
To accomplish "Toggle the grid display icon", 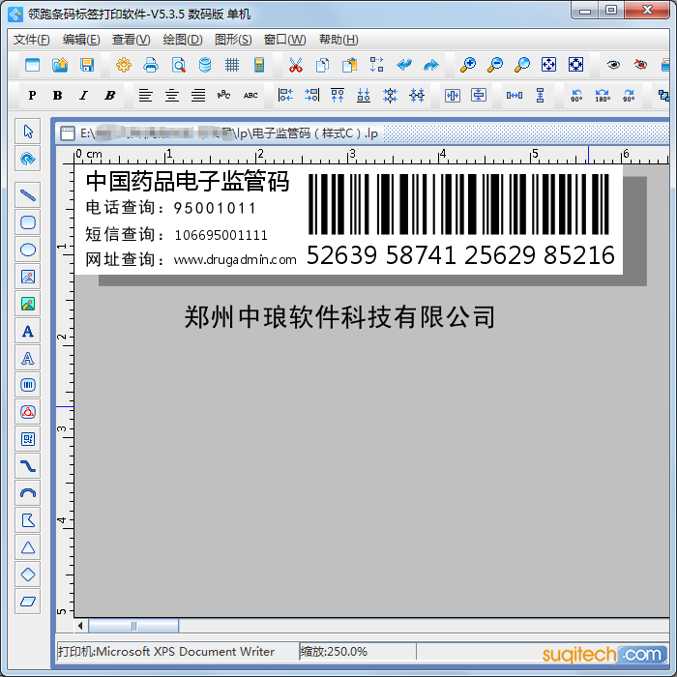I will tap(232, 65).
